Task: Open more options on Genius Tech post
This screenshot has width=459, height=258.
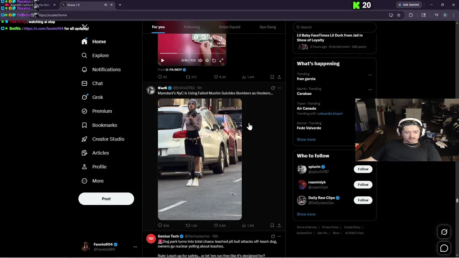Action: coord(279,236)
